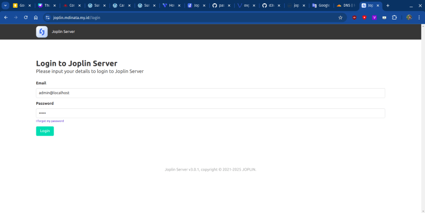425x213 pixels.
Task: Click the white rectangular extension icon
Action: coord(384,18)
